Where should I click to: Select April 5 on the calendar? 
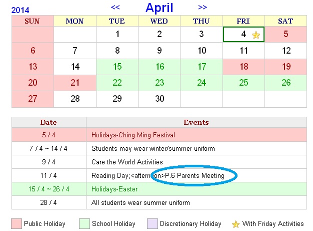click(x=285, y=35)
